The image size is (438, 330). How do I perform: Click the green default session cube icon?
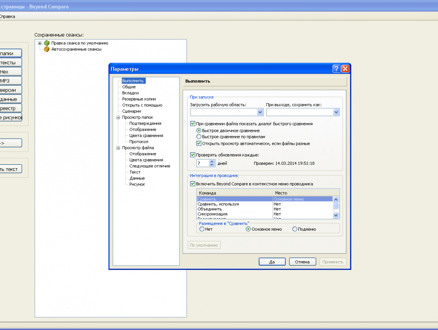coord(47,43)
